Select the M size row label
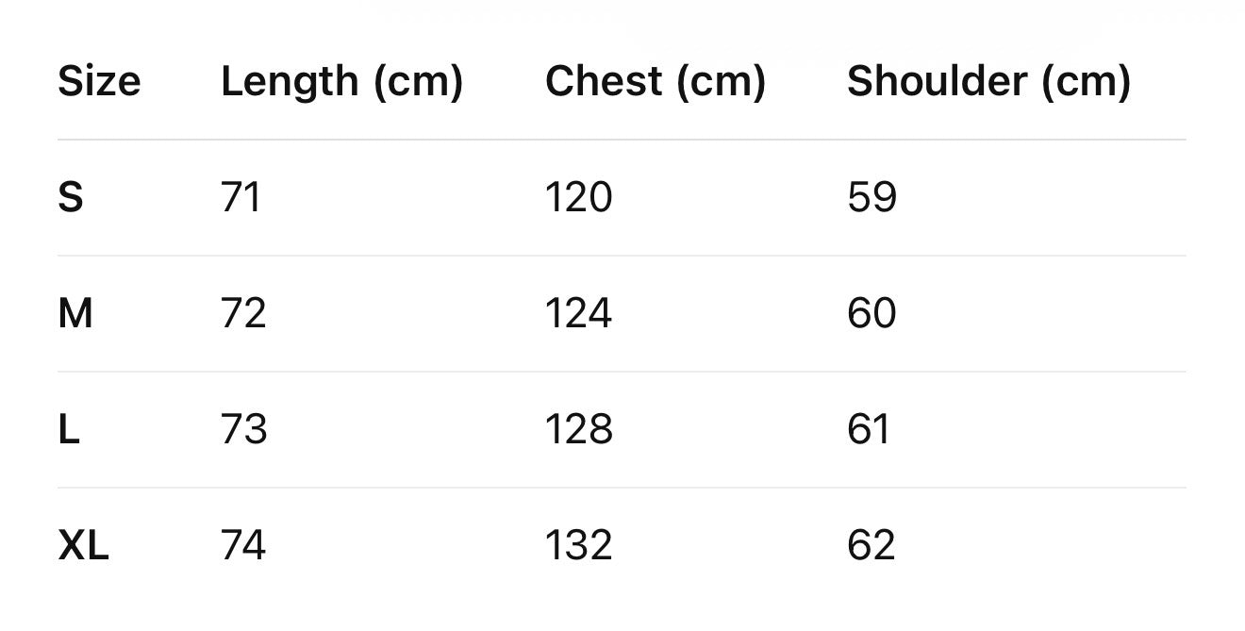1245x631 pixels. tap(75, 314)
